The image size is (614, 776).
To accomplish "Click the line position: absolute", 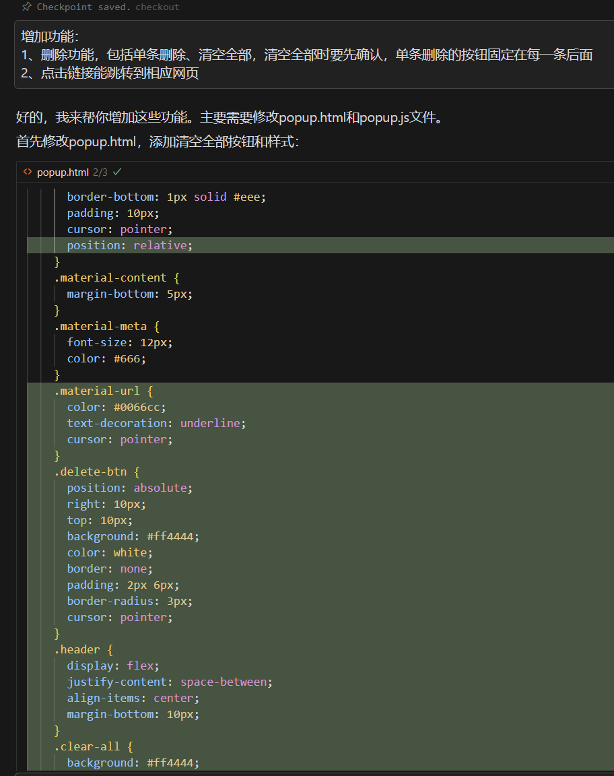I will 130,488.
